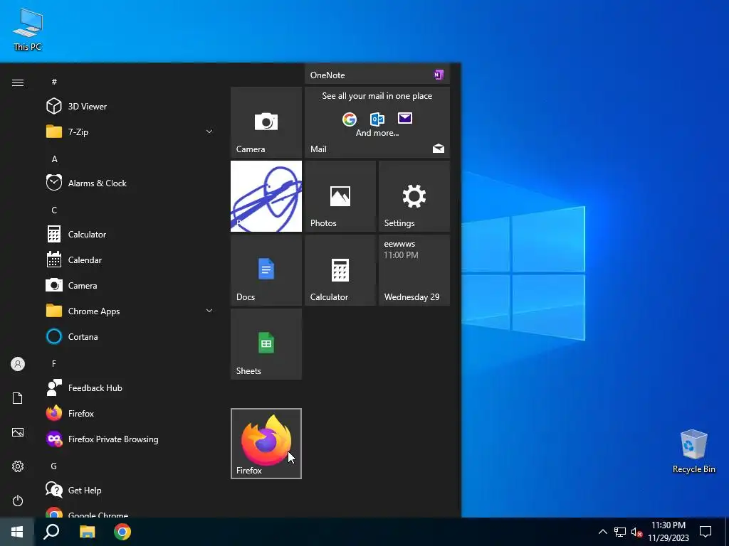Open the notification Action Center
The height and width of the screenshot is (546, 729).
point(706,532)
